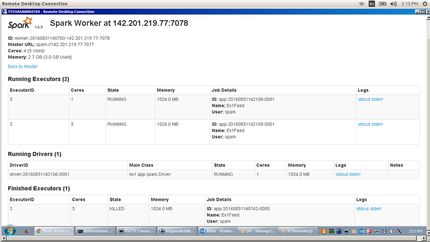The width and height of the screenshot is (430, 242).
Task: Open the pic - Message taskbar button
Action: 258,231
